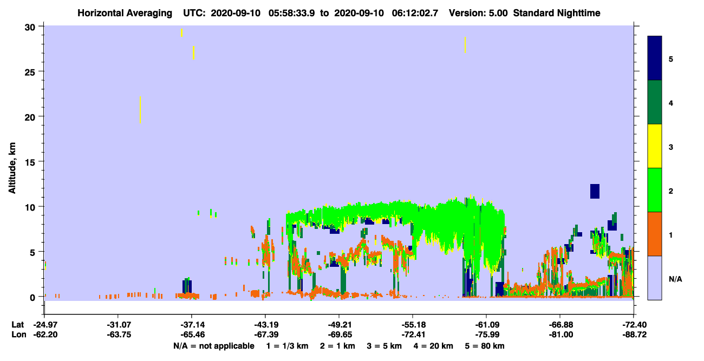Viewport: 704px width, 361px height.
Task: Click the lavender N/A color bar segment
Action: tap(655, 278)
